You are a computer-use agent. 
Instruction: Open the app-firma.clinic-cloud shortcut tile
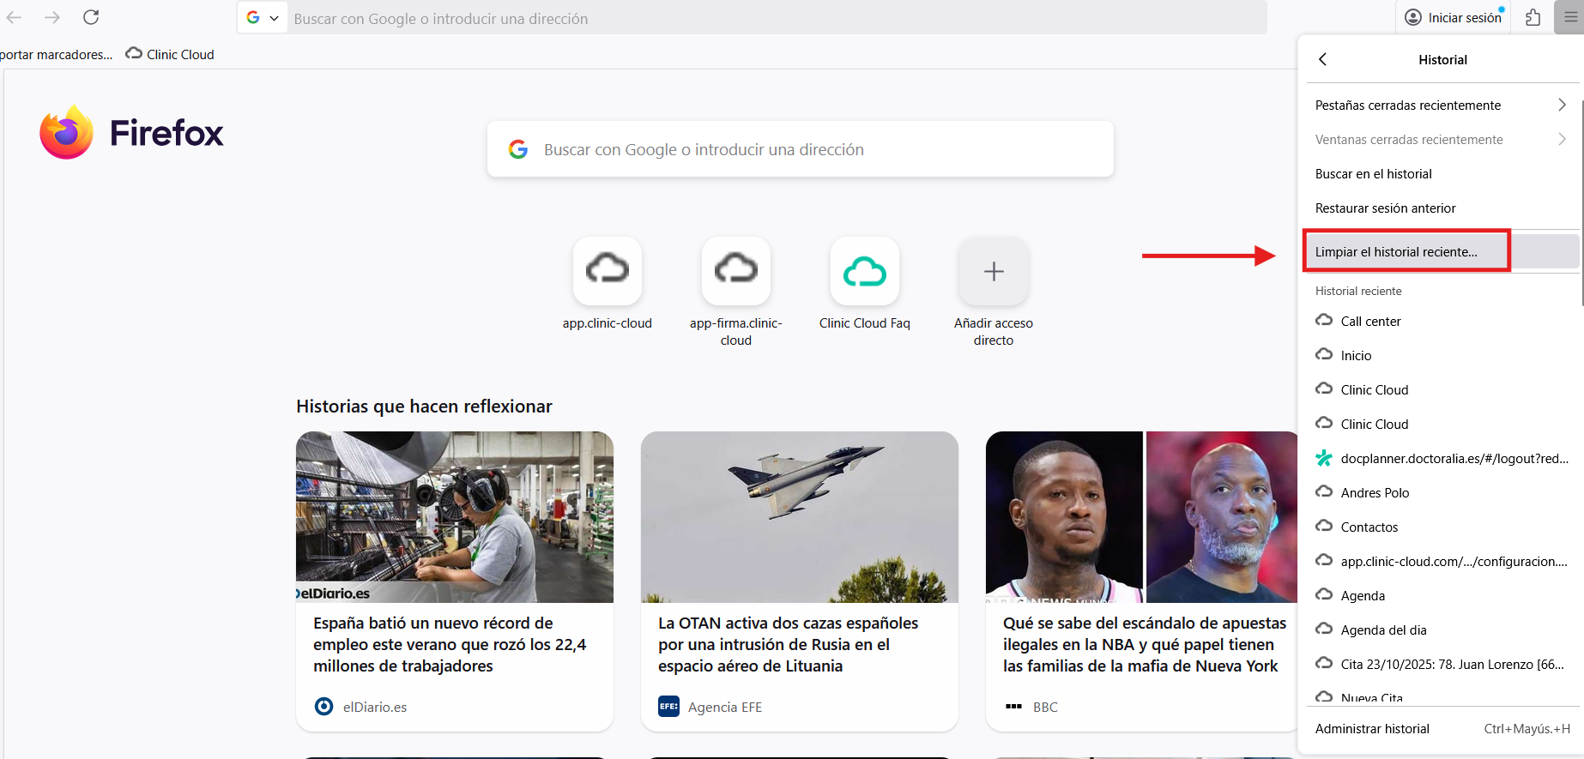click(x=735, y=271)
